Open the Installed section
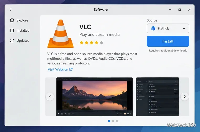The height and width of the screenshot is (132, 200). (x=20, y=31)
